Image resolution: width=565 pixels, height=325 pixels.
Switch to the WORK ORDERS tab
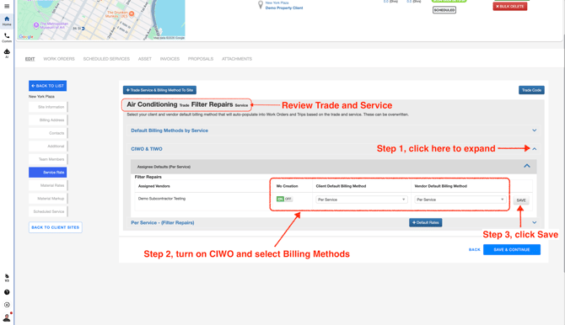pyautogui.click(x=59, y=59)
